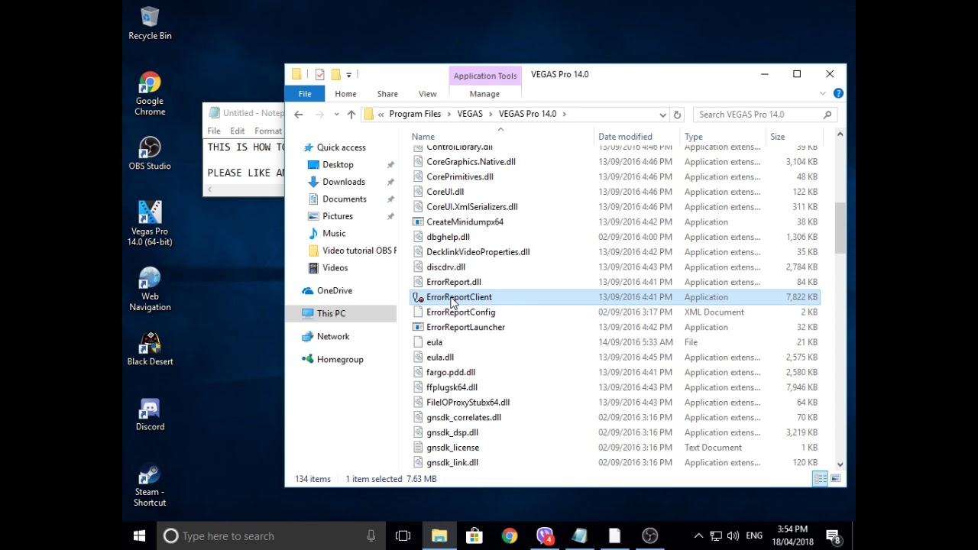Click the Explorer Back arrow

point(299,115)
